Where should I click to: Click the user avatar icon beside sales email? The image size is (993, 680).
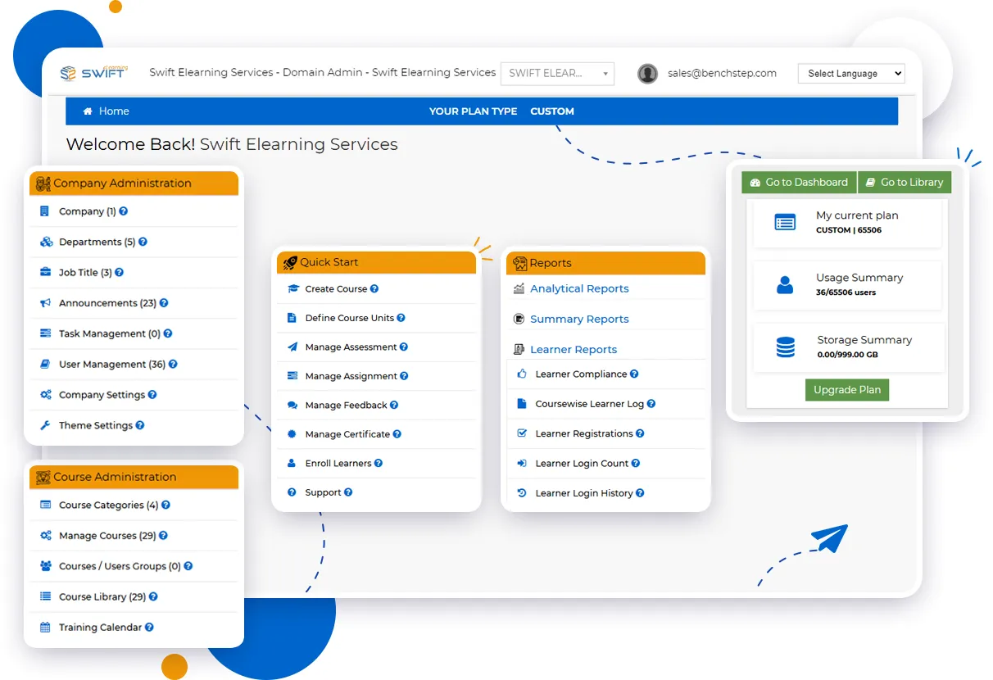coord(647,73)
